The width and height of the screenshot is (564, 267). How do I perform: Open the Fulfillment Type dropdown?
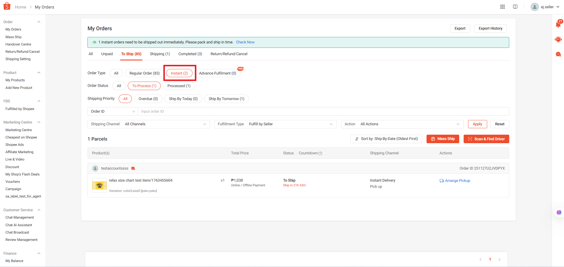coord(276,124)
